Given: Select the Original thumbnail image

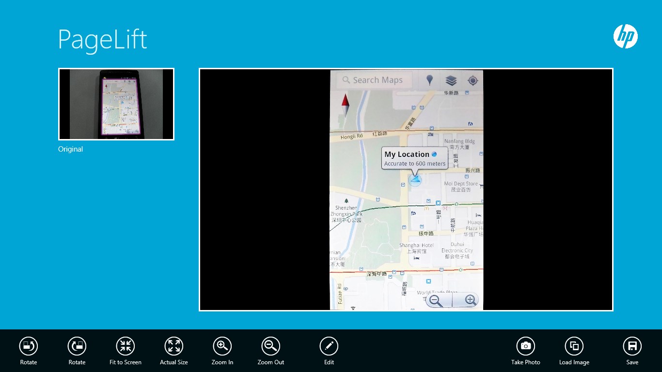Looking at the screenshot, I should click(116, 104).
